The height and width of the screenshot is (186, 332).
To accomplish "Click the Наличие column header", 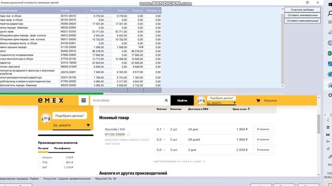I will [x=176, y=109].
